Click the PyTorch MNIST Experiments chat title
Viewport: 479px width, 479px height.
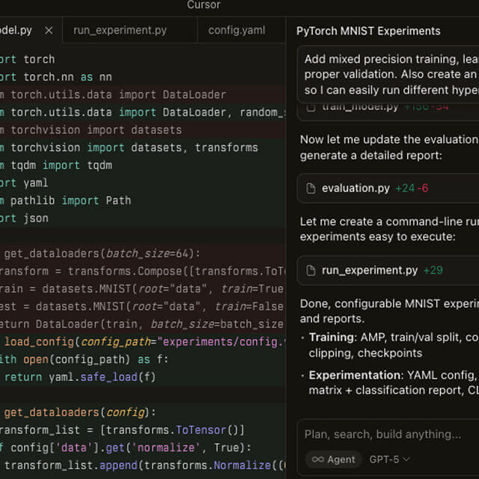point(368,31)
